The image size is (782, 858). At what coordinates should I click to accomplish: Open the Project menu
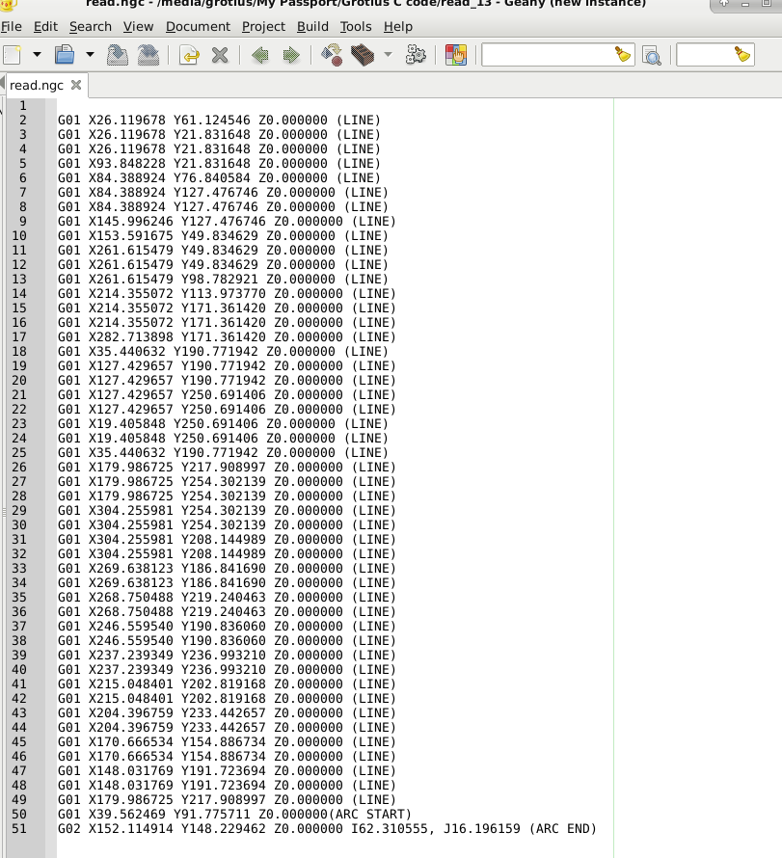point(263,26)
